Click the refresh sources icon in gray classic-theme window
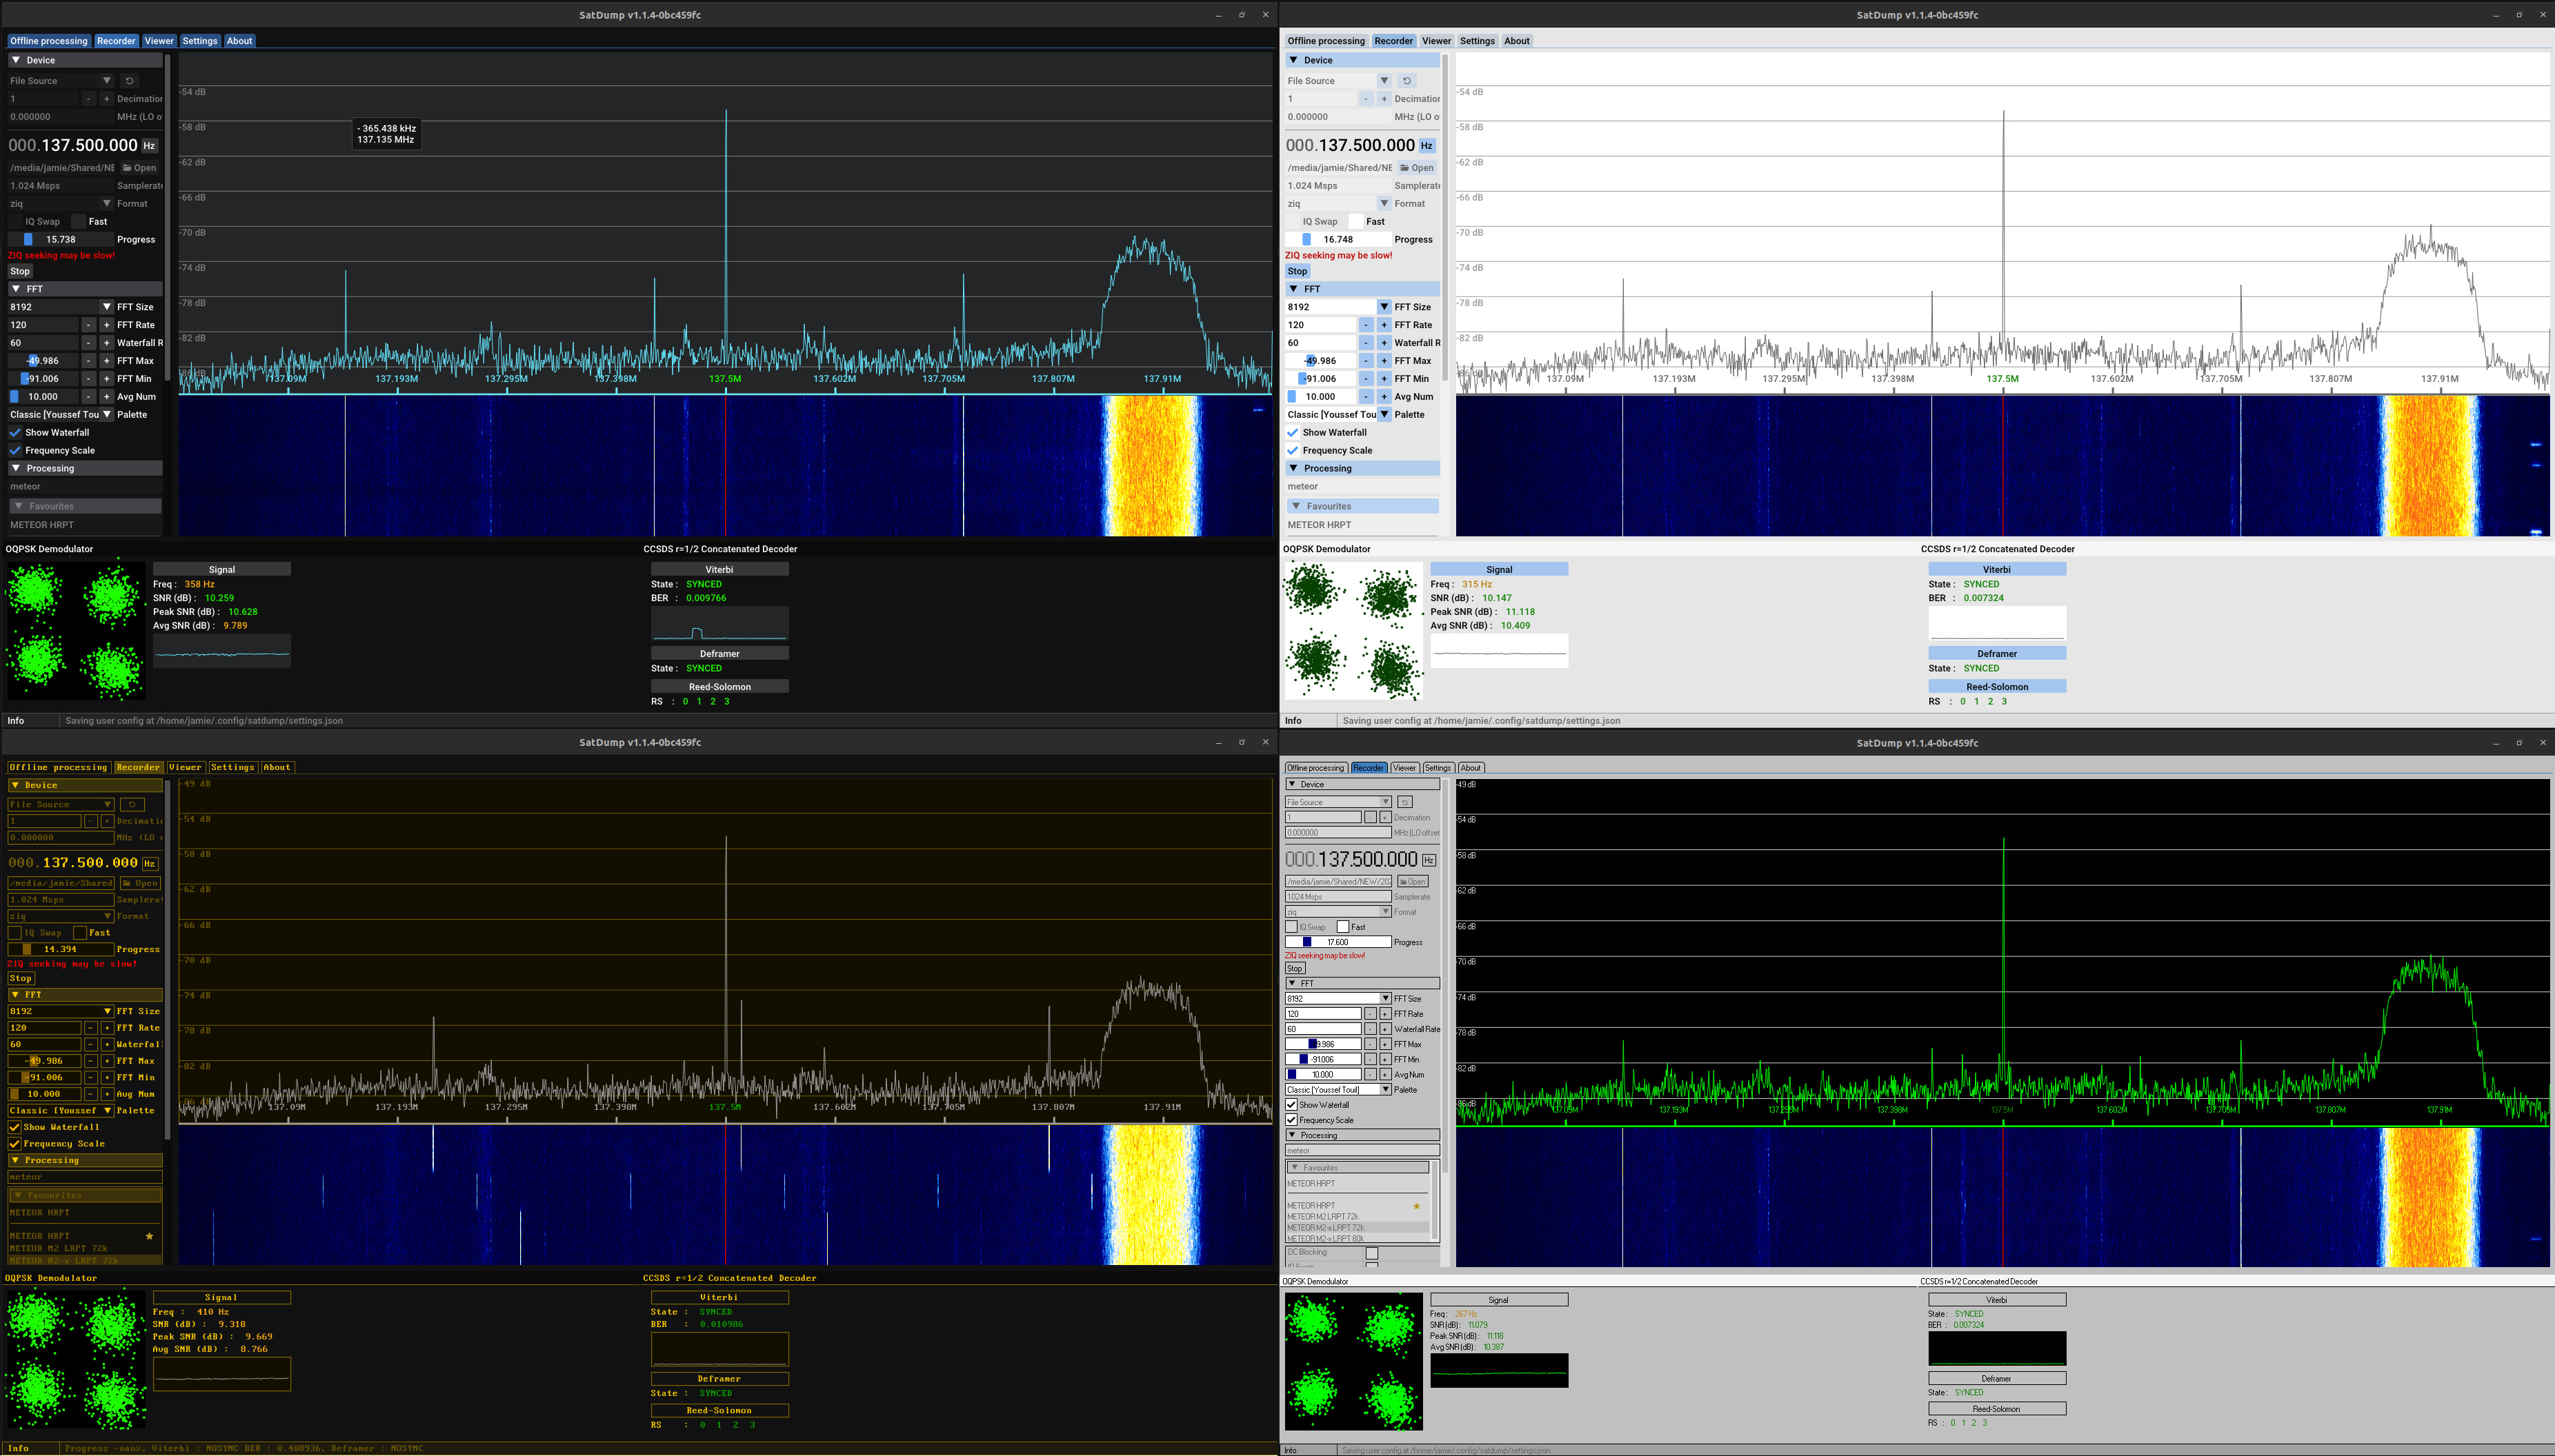2555x1456 pixels. coord(1404,802)
